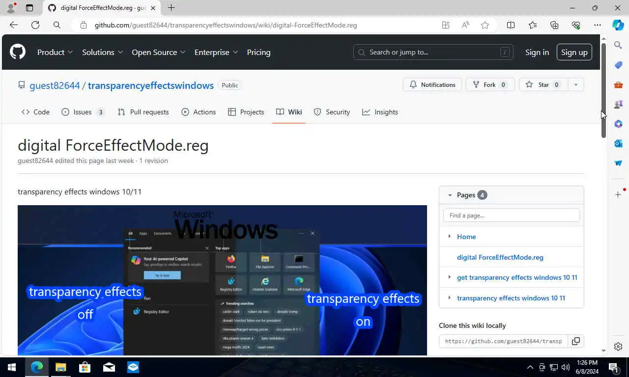629x377 pixels.
Task: Go back to previous page
Action: (14, 25)
